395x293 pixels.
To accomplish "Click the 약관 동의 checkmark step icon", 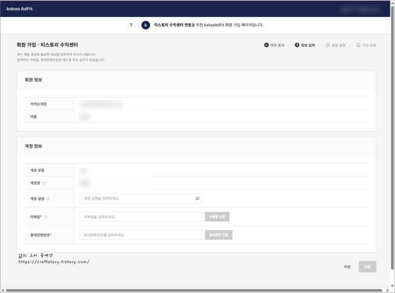I will coord(266,45).
